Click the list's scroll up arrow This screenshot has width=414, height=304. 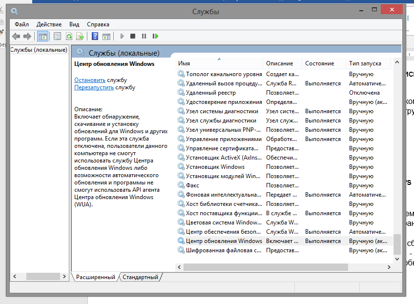(397, 62)
